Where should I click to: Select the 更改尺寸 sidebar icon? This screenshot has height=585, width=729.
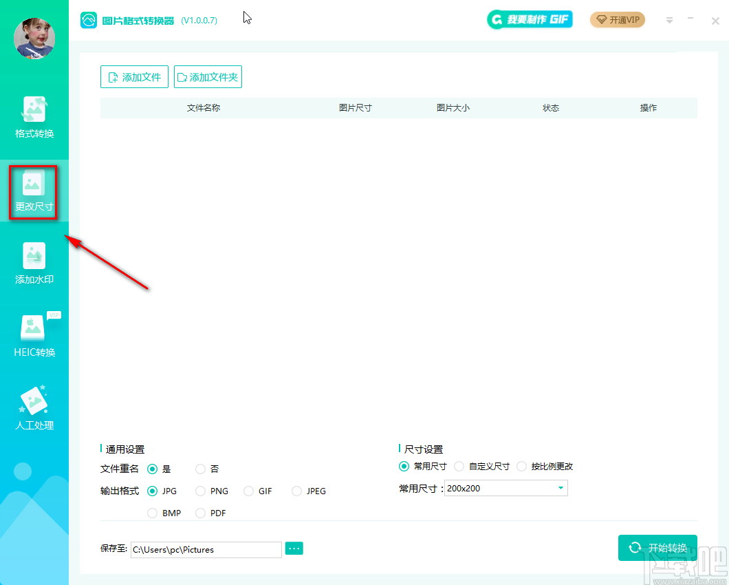tap(32, 182)
